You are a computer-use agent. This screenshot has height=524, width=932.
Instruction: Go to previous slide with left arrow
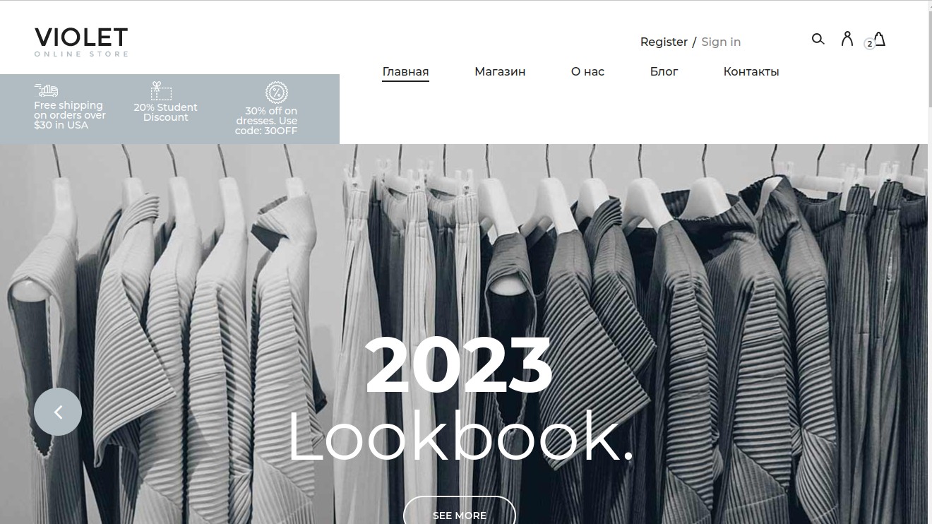click(x=58, y=412)
